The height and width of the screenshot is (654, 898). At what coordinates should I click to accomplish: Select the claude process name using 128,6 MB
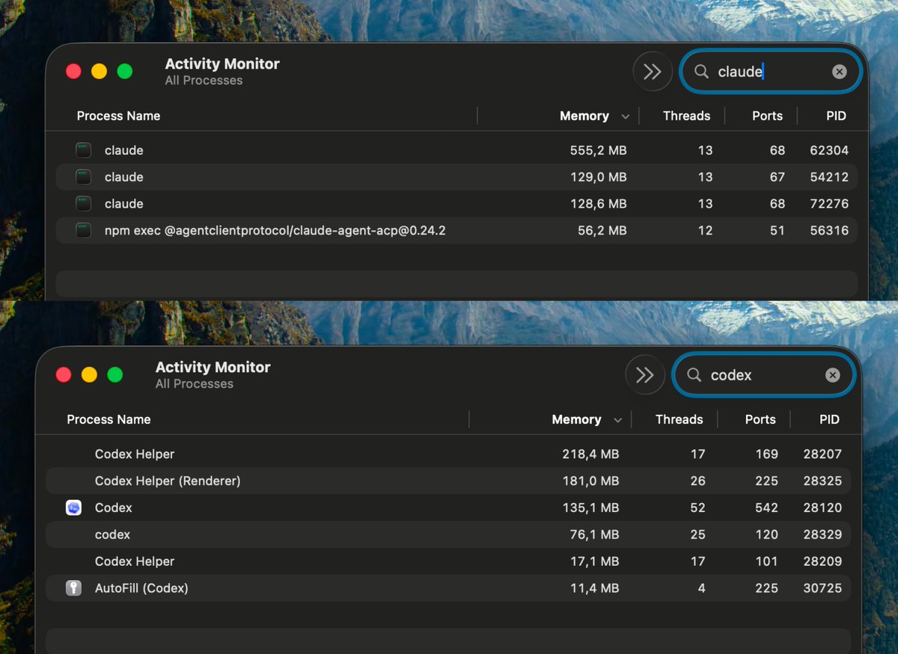123,203
